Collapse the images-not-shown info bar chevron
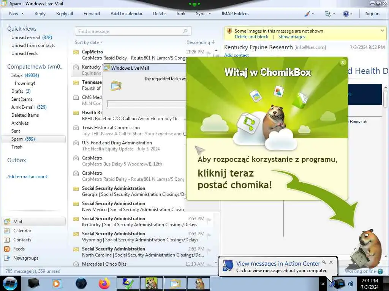Image resolution: width=389 pixels, height=291 pixels. click(x=382, y=31)
